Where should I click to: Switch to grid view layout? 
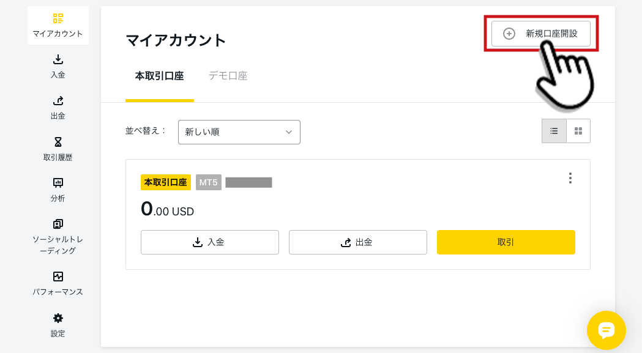(x=578, y=131)
